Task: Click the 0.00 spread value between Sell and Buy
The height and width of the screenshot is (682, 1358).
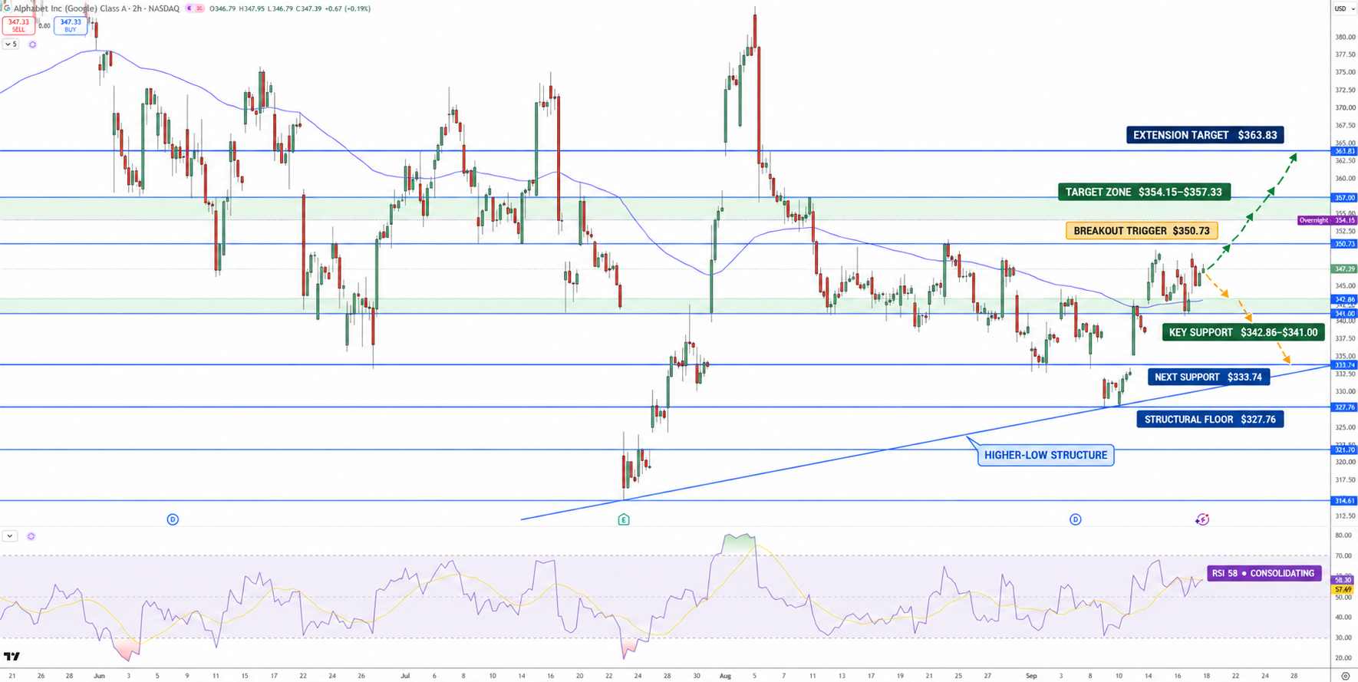Action: [x=44, y=25]
